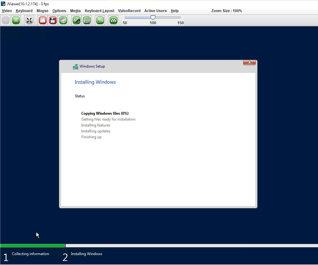
Task: Open the VideoRecord menu
Action: pos(129,11)
